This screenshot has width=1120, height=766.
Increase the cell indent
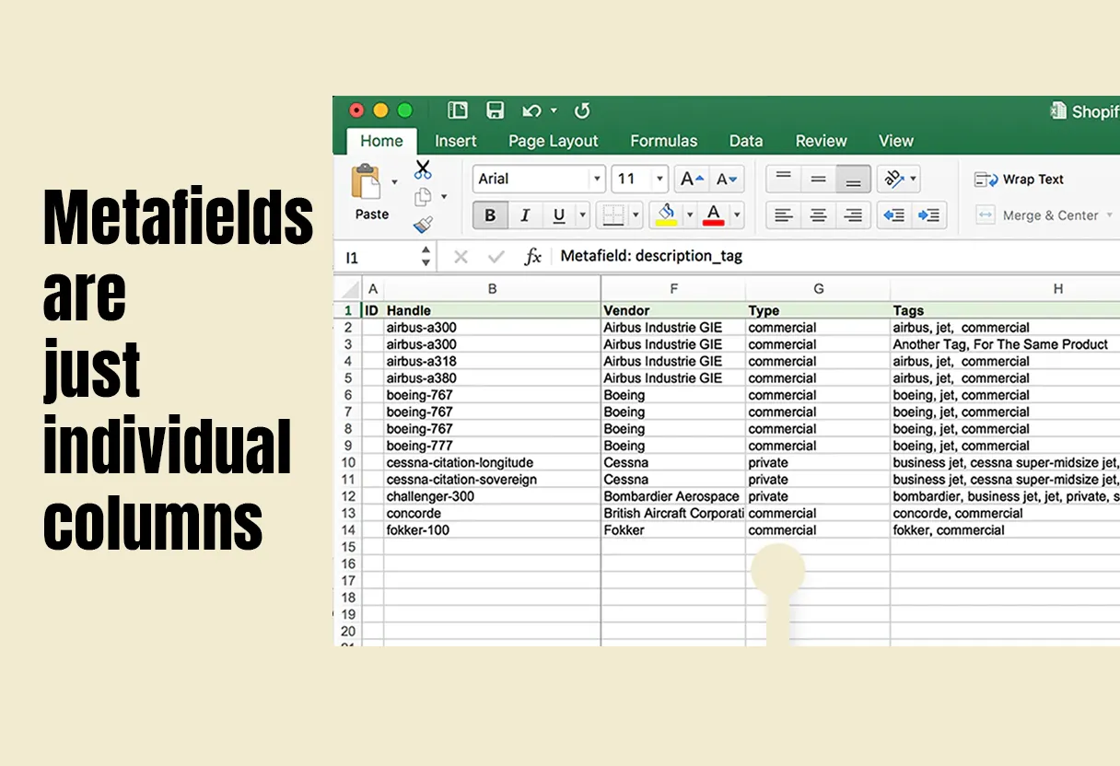929,215
